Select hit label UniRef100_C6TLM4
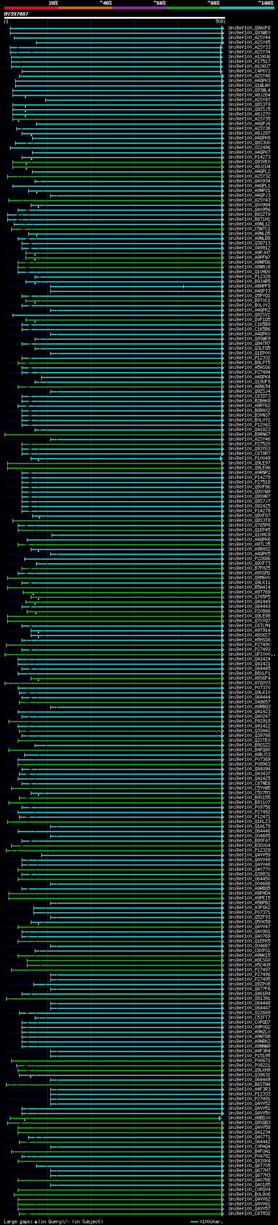 249,625
